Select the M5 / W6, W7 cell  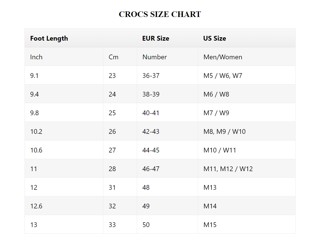coord(223,76)
